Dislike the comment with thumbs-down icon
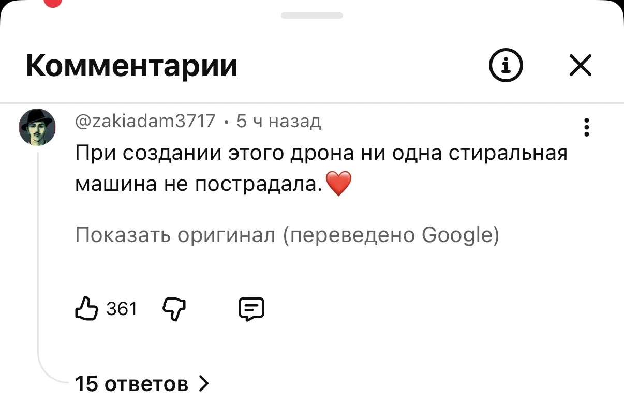The image size is (624, 419). coord(174,309)
